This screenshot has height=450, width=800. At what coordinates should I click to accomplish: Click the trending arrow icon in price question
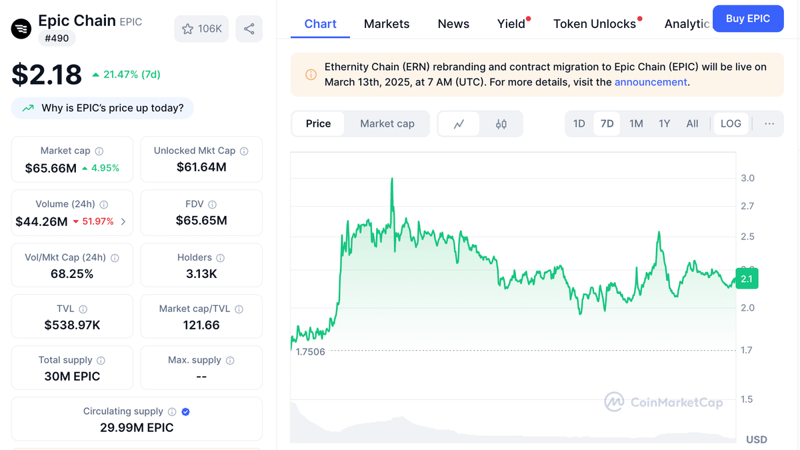coord(28,108)
